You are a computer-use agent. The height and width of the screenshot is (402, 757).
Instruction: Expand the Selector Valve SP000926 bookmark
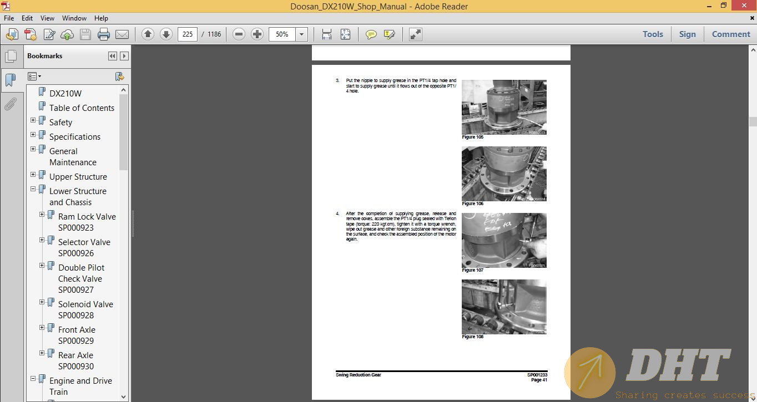click(42, 240)
